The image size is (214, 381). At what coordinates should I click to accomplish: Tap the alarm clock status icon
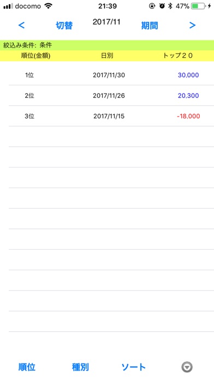162,7
